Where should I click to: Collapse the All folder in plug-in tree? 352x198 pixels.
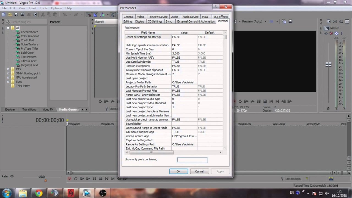tap(8, 28)
